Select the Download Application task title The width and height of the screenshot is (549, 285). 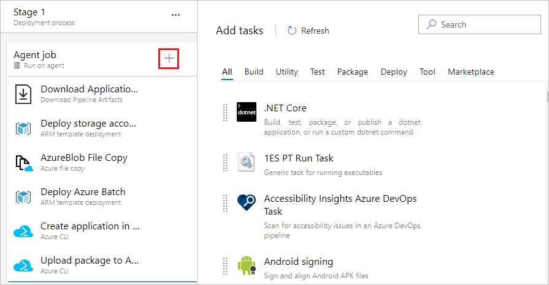pos(90,89)
